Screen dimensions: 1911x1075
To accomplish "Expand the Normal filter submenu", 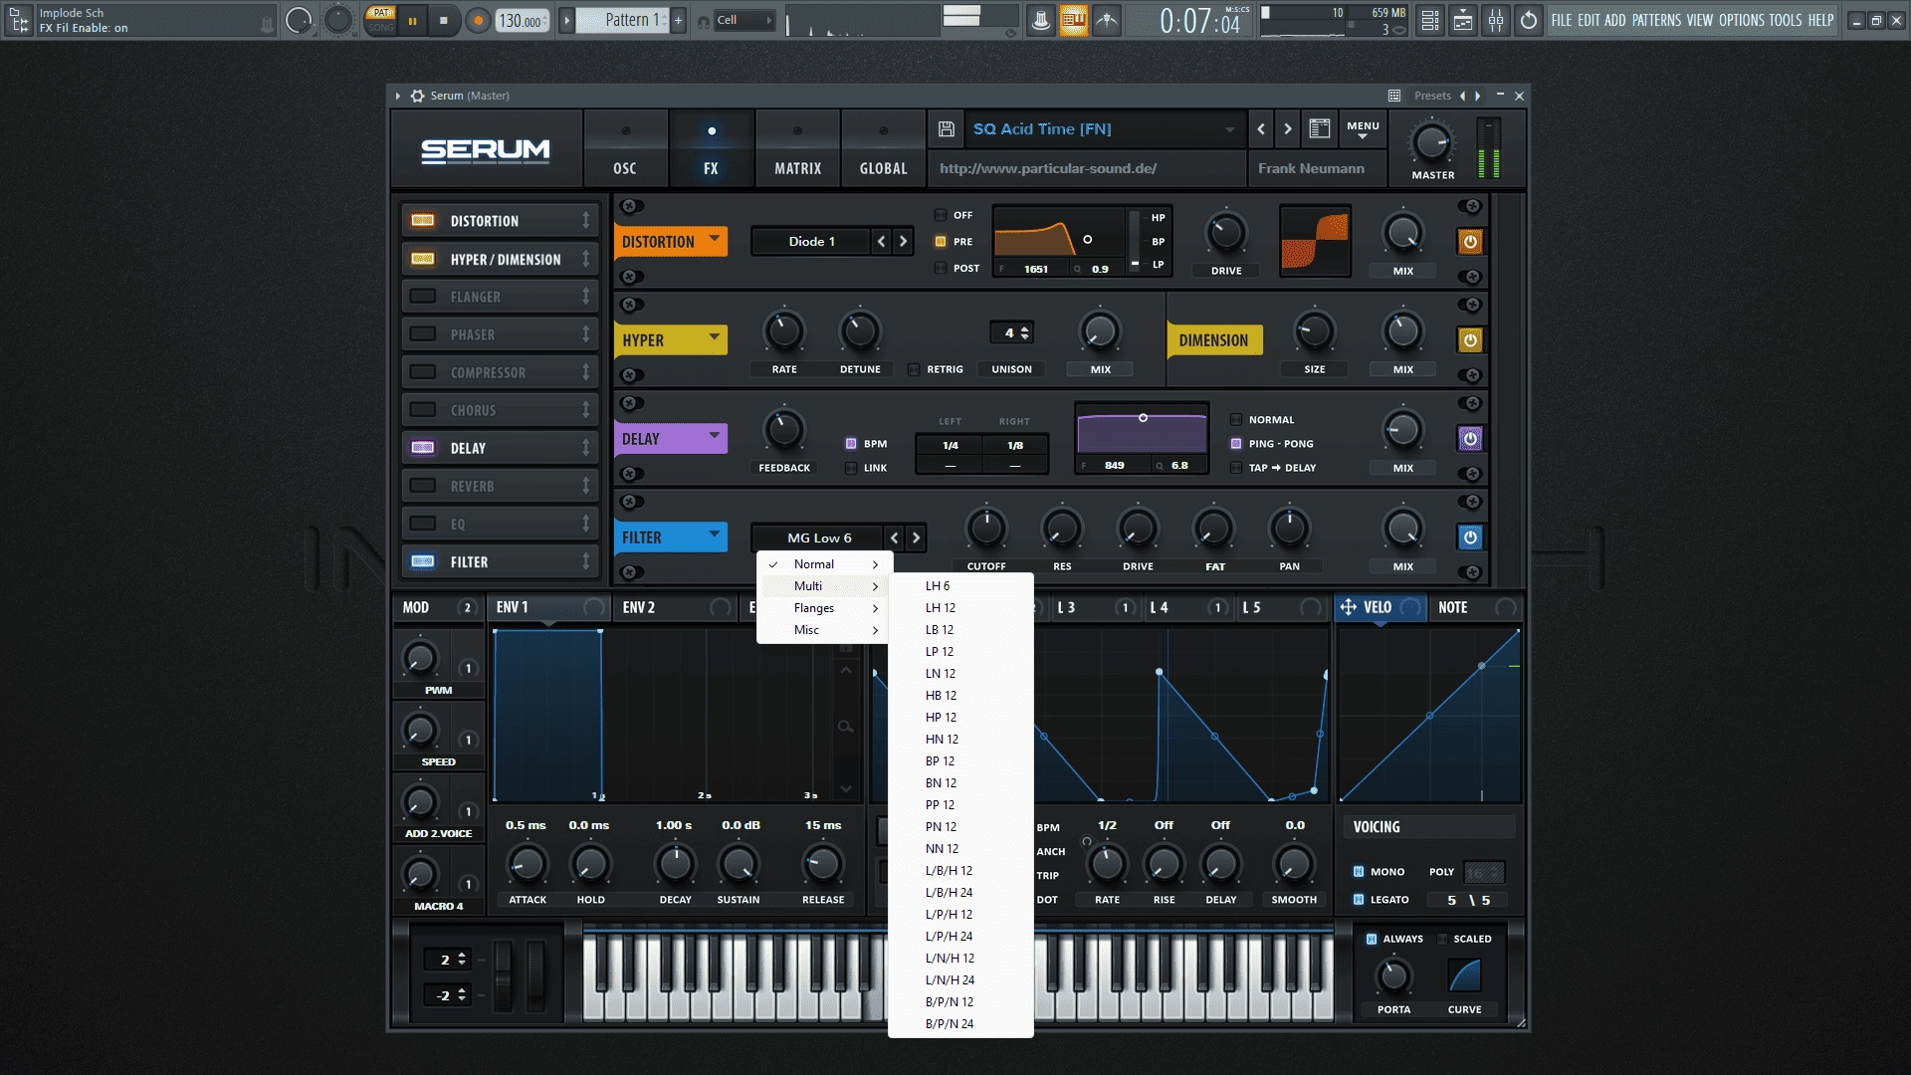I will [x=825, y=564].
